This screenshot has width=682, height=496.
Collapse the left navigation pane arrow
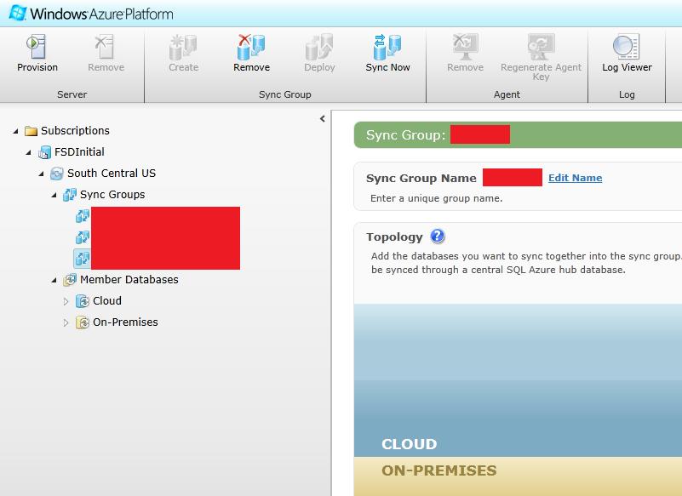point(323,118)
